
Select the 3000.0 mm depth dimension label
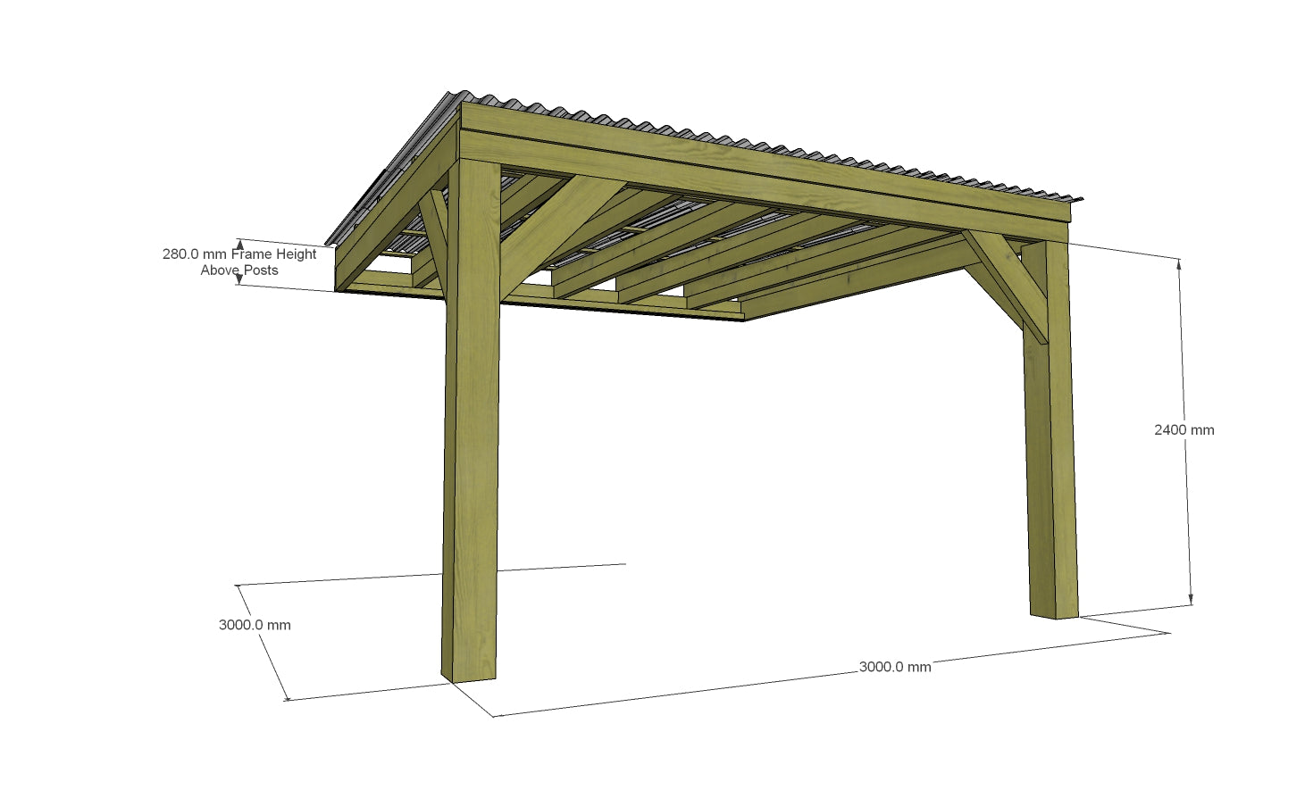255,624
